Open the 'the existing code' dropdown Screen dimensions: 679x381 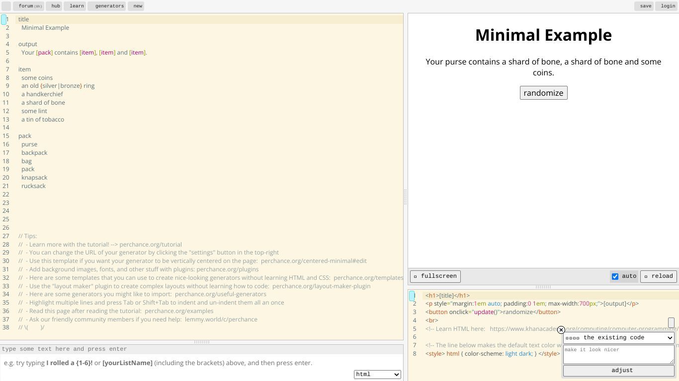[x=618, y=338]
